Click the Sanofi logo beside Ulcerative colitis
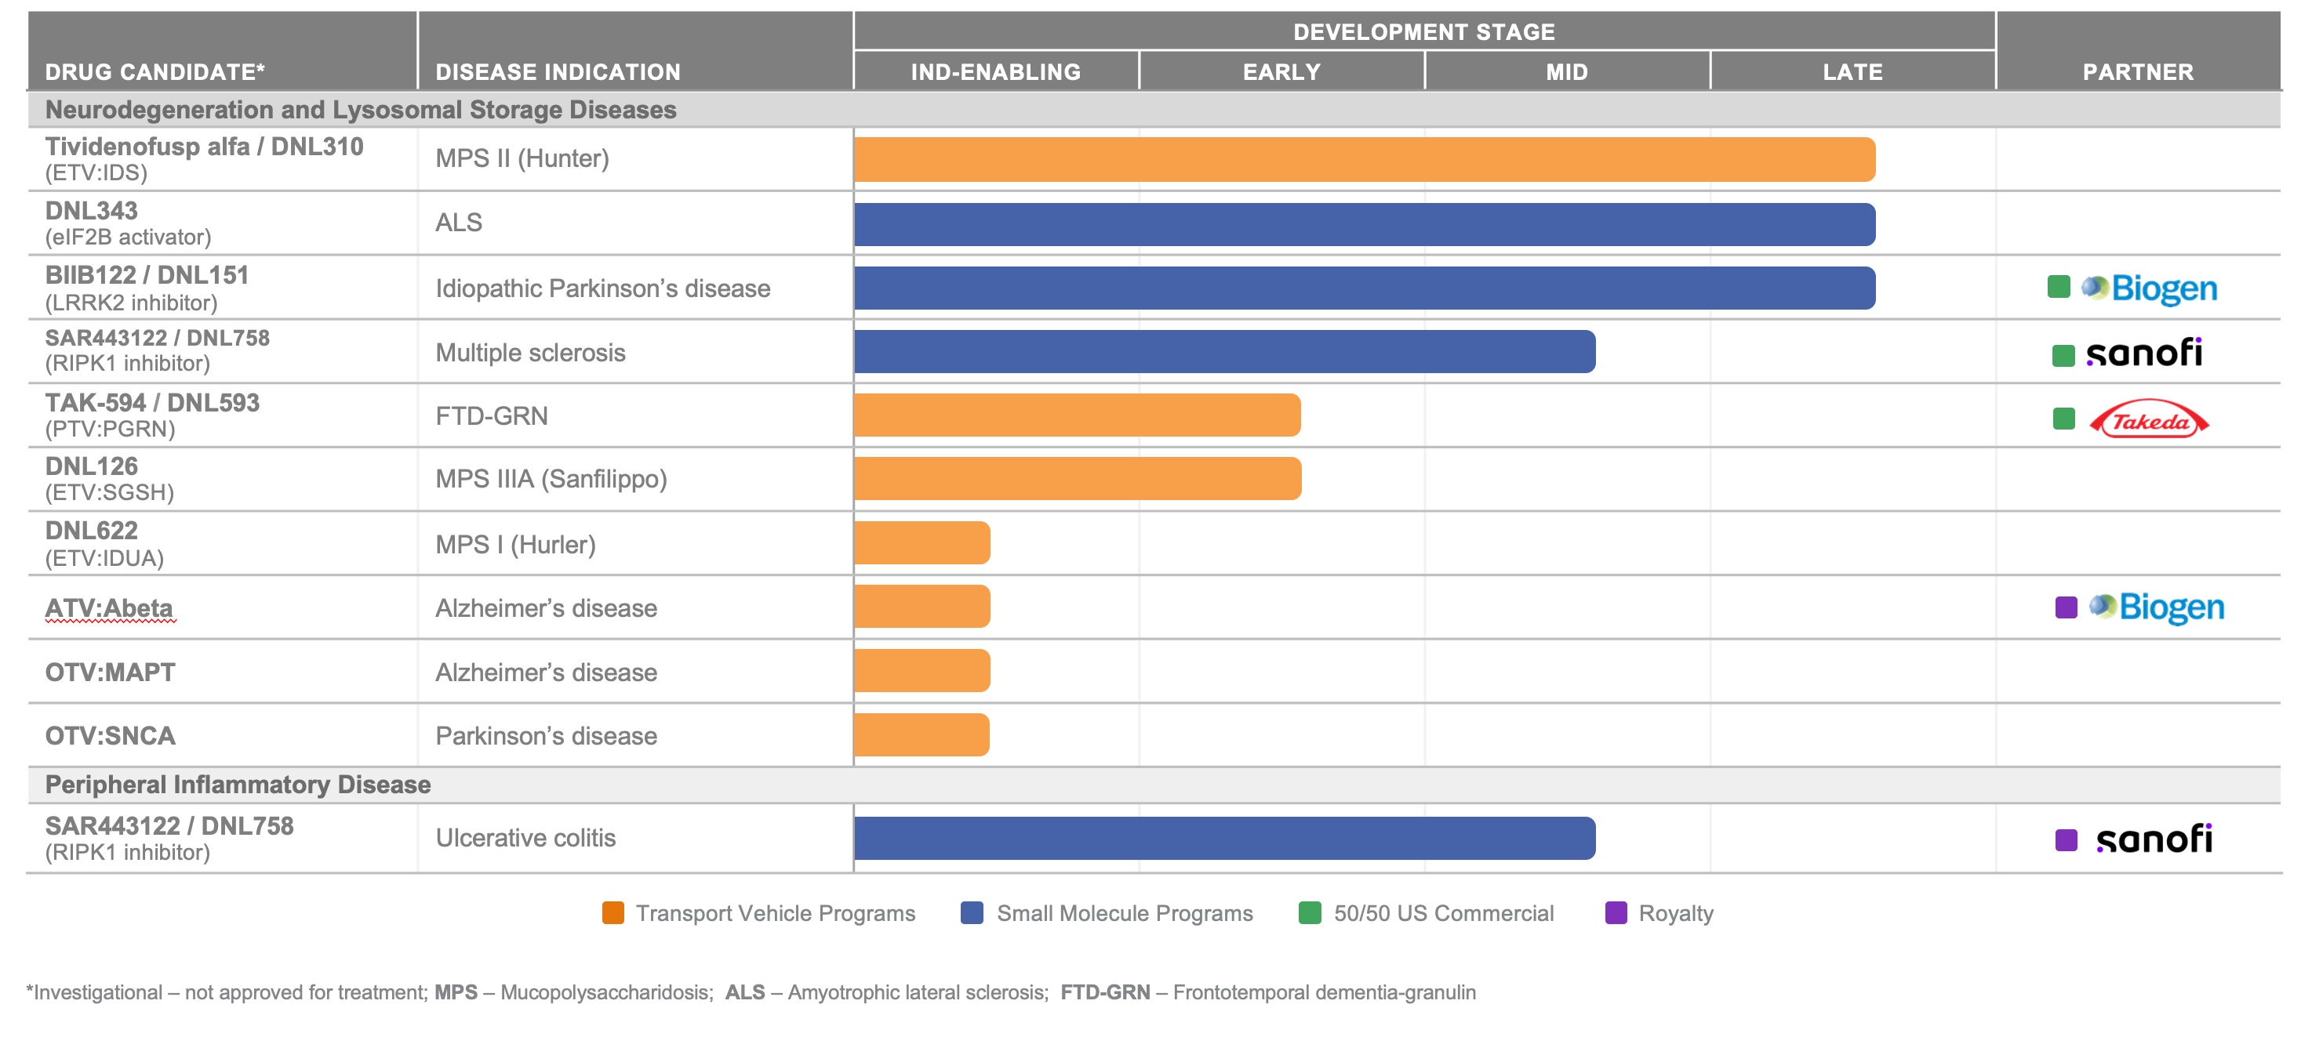This screenshot has width=2301, height=1055. tap(2154, 839)
